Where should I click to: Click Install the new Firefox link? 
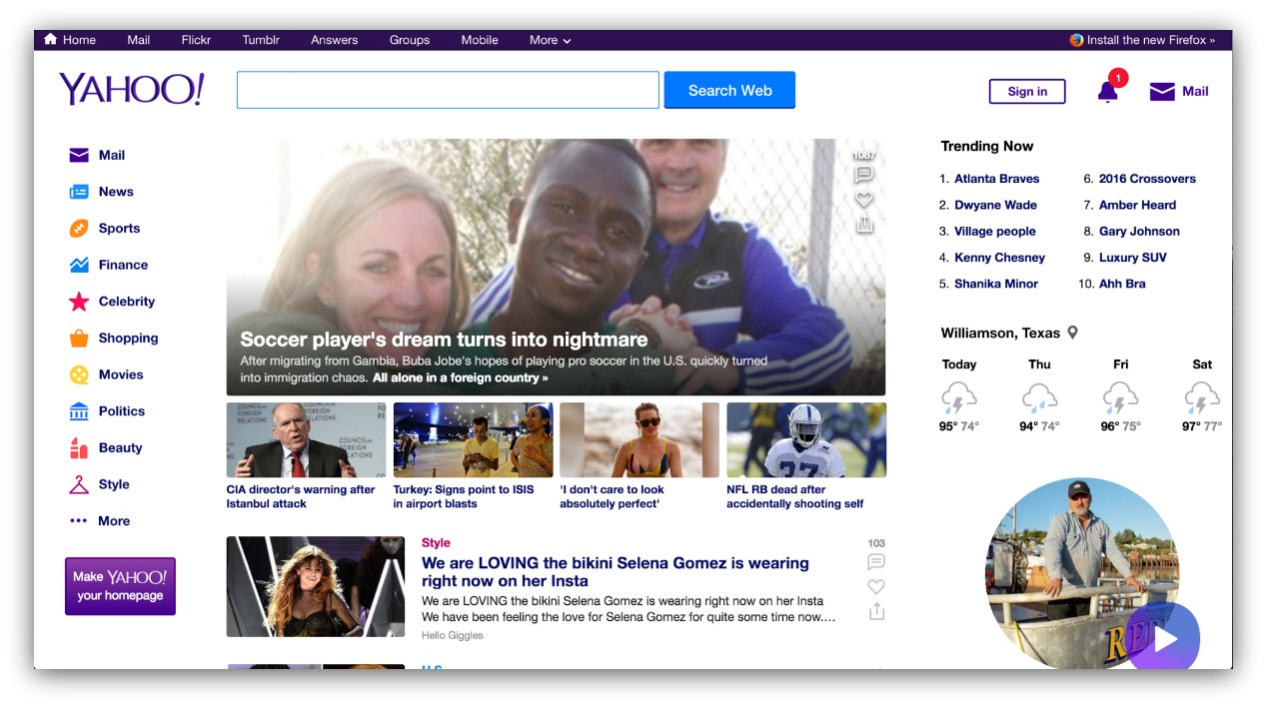pos(1151,40)
